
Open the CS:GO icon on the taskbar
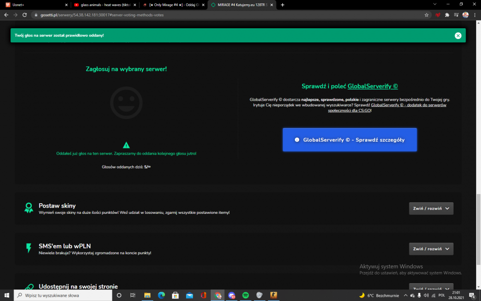[x=274, y=295]
